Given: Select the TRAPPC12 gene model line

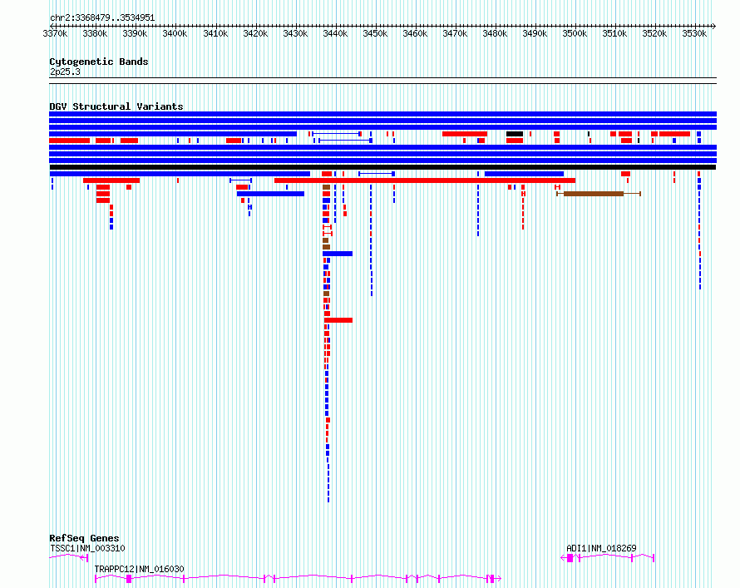Looking at the screenshot, I should 298,578.
